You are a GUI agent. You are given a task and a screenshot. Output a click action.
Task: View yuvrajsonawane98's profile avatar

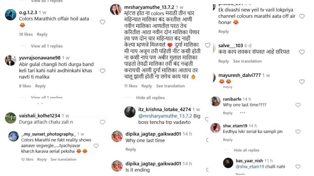pos(11,60)
